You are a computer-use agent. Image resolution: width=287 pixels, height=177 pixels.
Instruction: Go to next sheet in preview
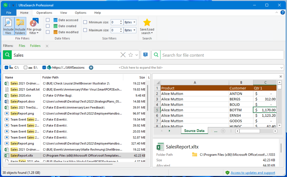coord(169,131)
